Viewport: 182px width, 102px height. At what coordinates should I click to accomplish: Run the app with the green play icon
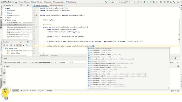(x=135, y=2)
